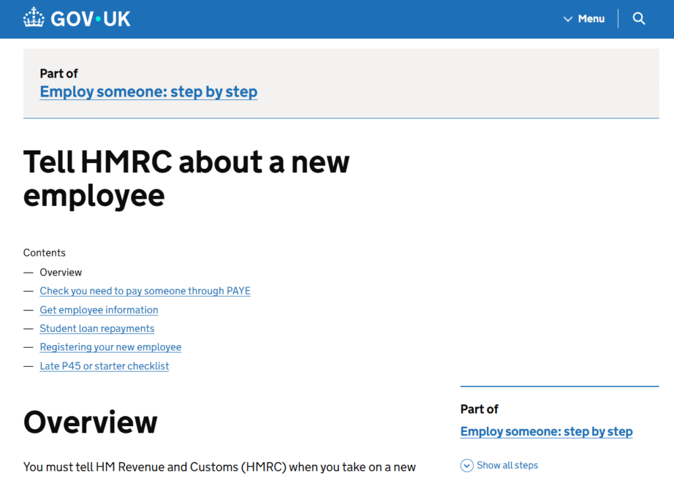
Task: Open Employ someone link in the top grey banner
Action: tap(148, 91)
